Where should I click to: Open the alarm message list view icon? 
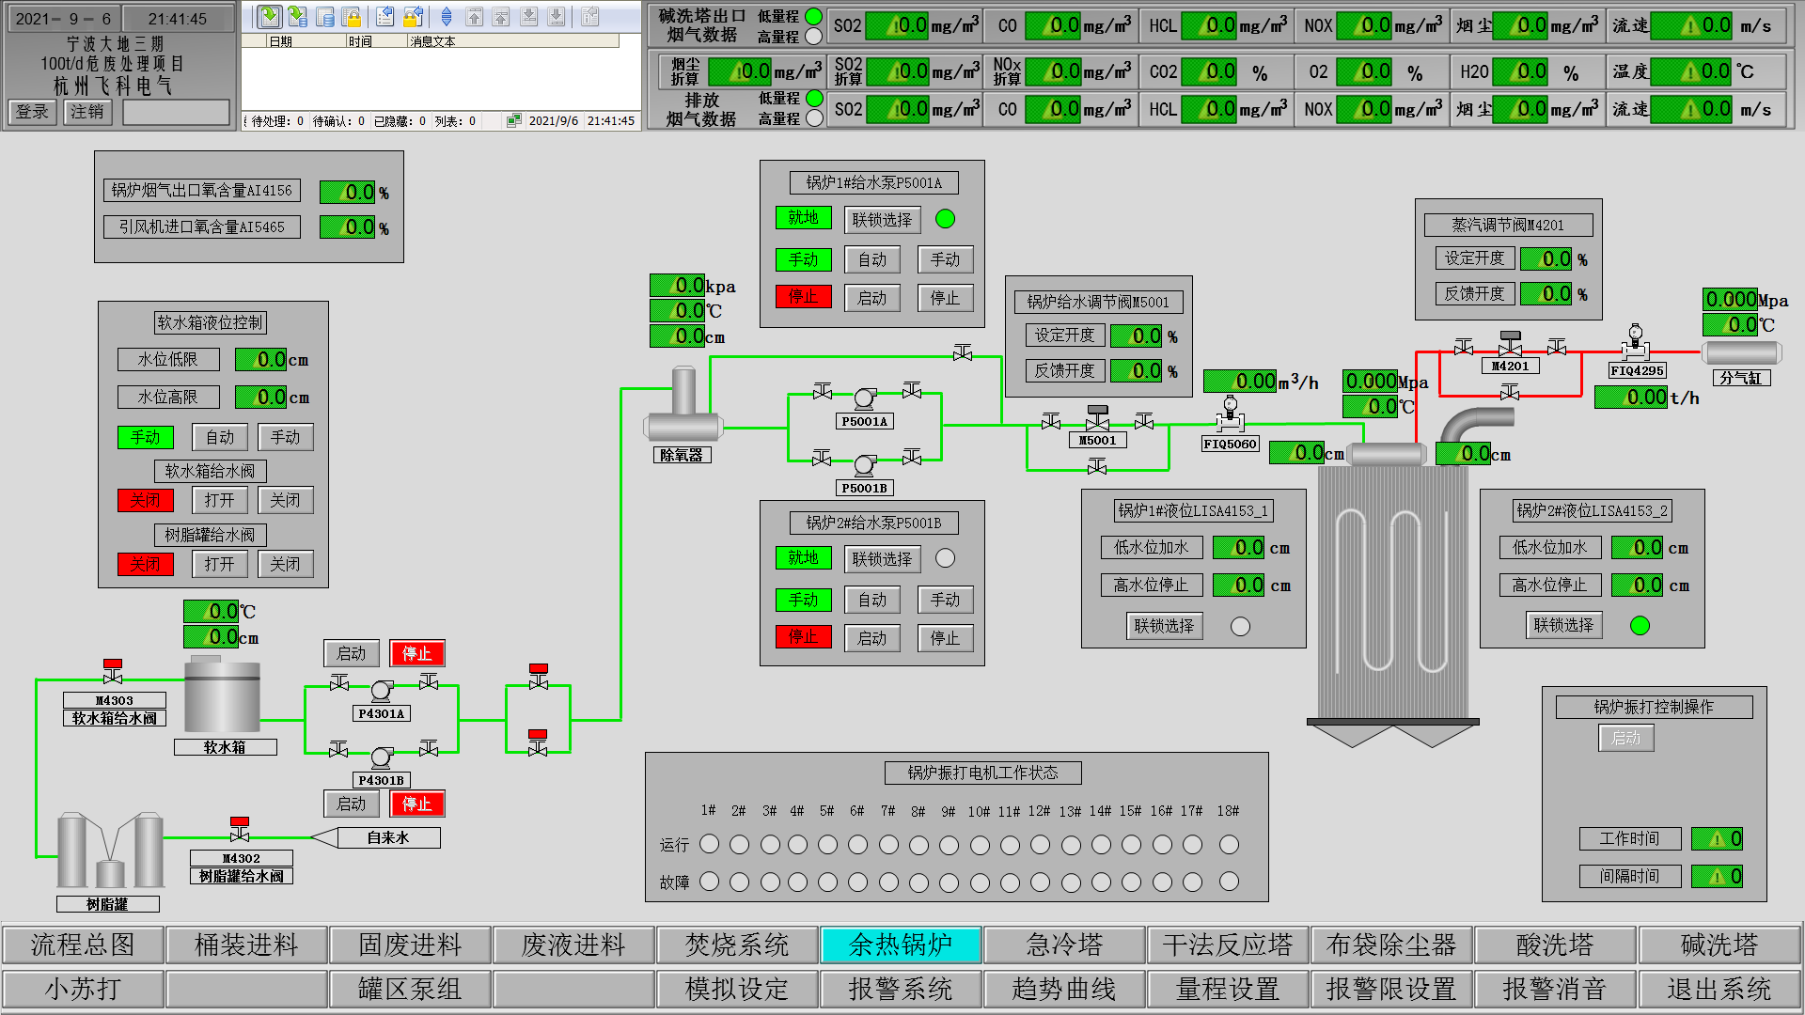click(x=270, y=17)
